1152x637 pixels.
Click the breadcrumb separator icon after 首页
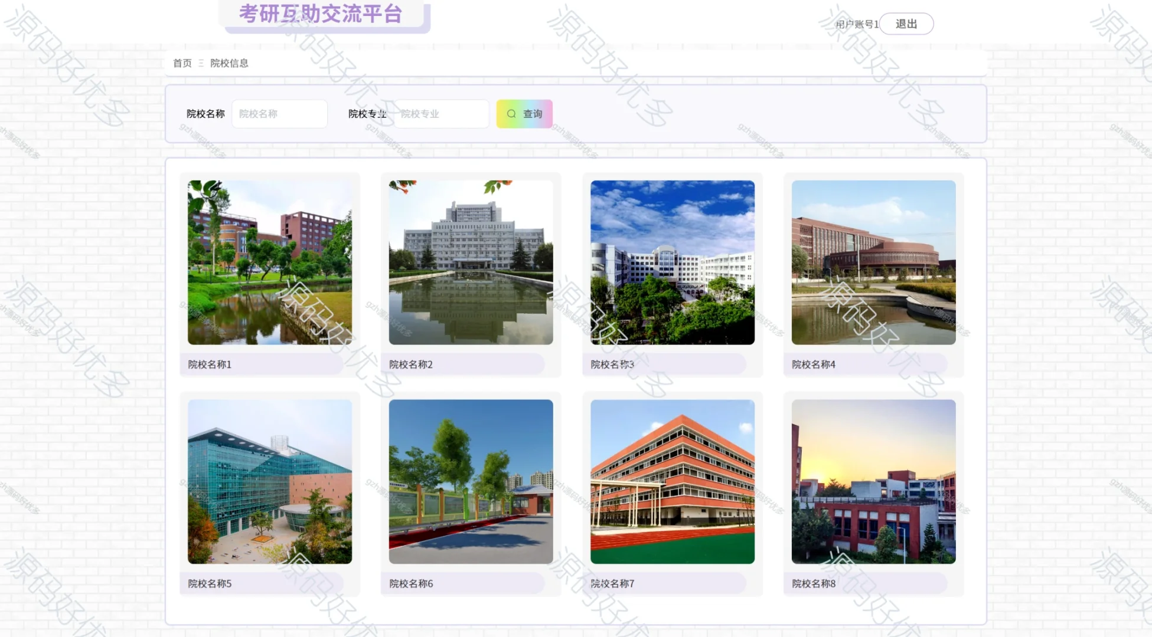coord(200,63)
